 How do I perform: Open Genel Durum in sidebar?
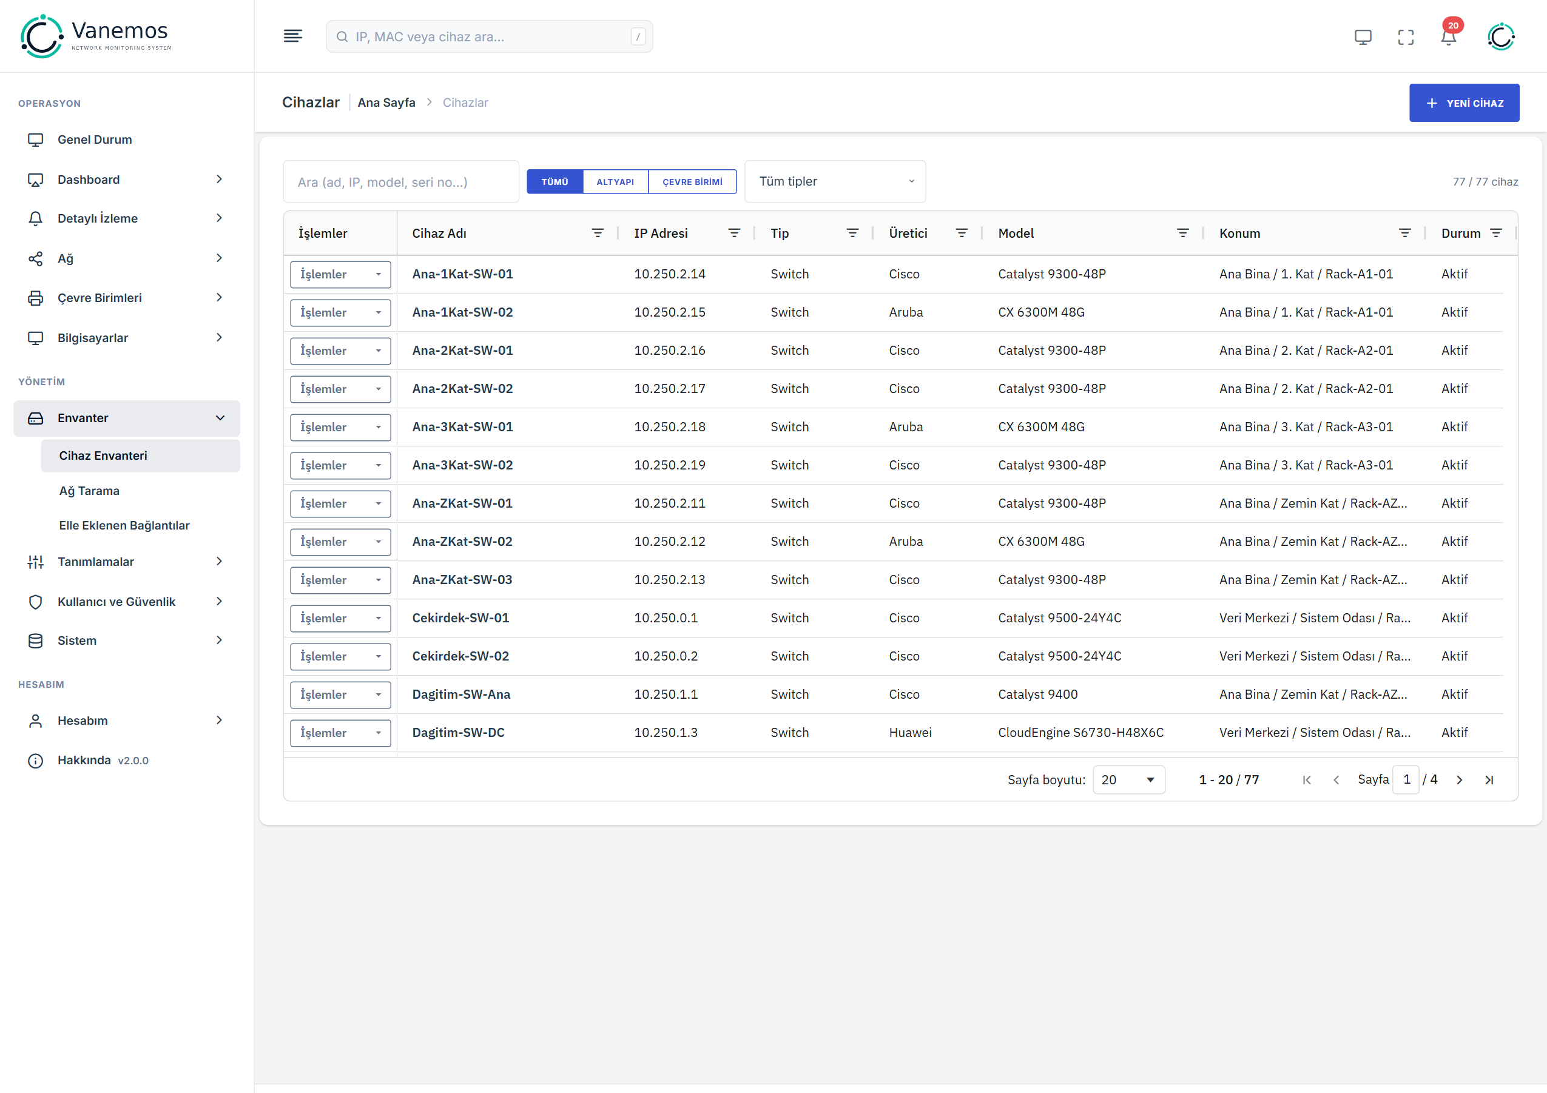coord(127,140)
